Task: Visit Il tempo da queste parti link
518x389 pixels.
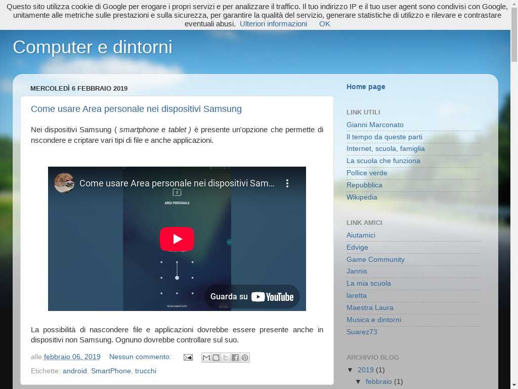Action: [384, 137]
